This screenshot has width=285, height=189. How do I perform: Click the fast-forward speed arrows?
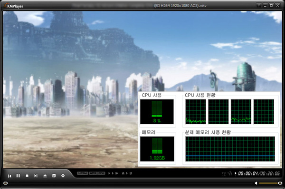coord(117,173)
